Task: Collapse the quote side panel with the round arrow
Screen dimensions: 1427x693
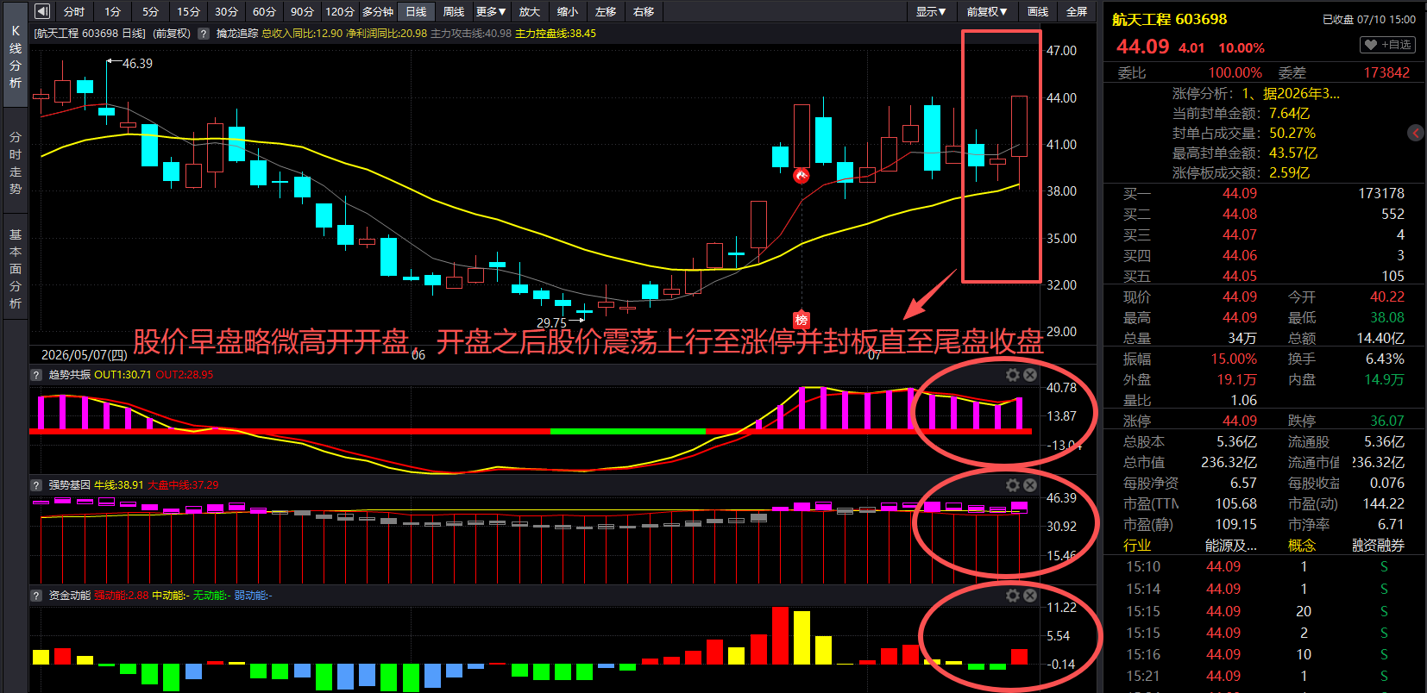Action: click(x=1416, y=133)
